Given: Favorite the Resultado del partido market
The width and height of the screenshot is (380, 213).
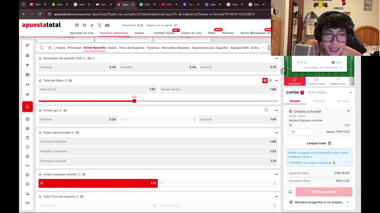Looking at the screenshot, I should (40, 58).
